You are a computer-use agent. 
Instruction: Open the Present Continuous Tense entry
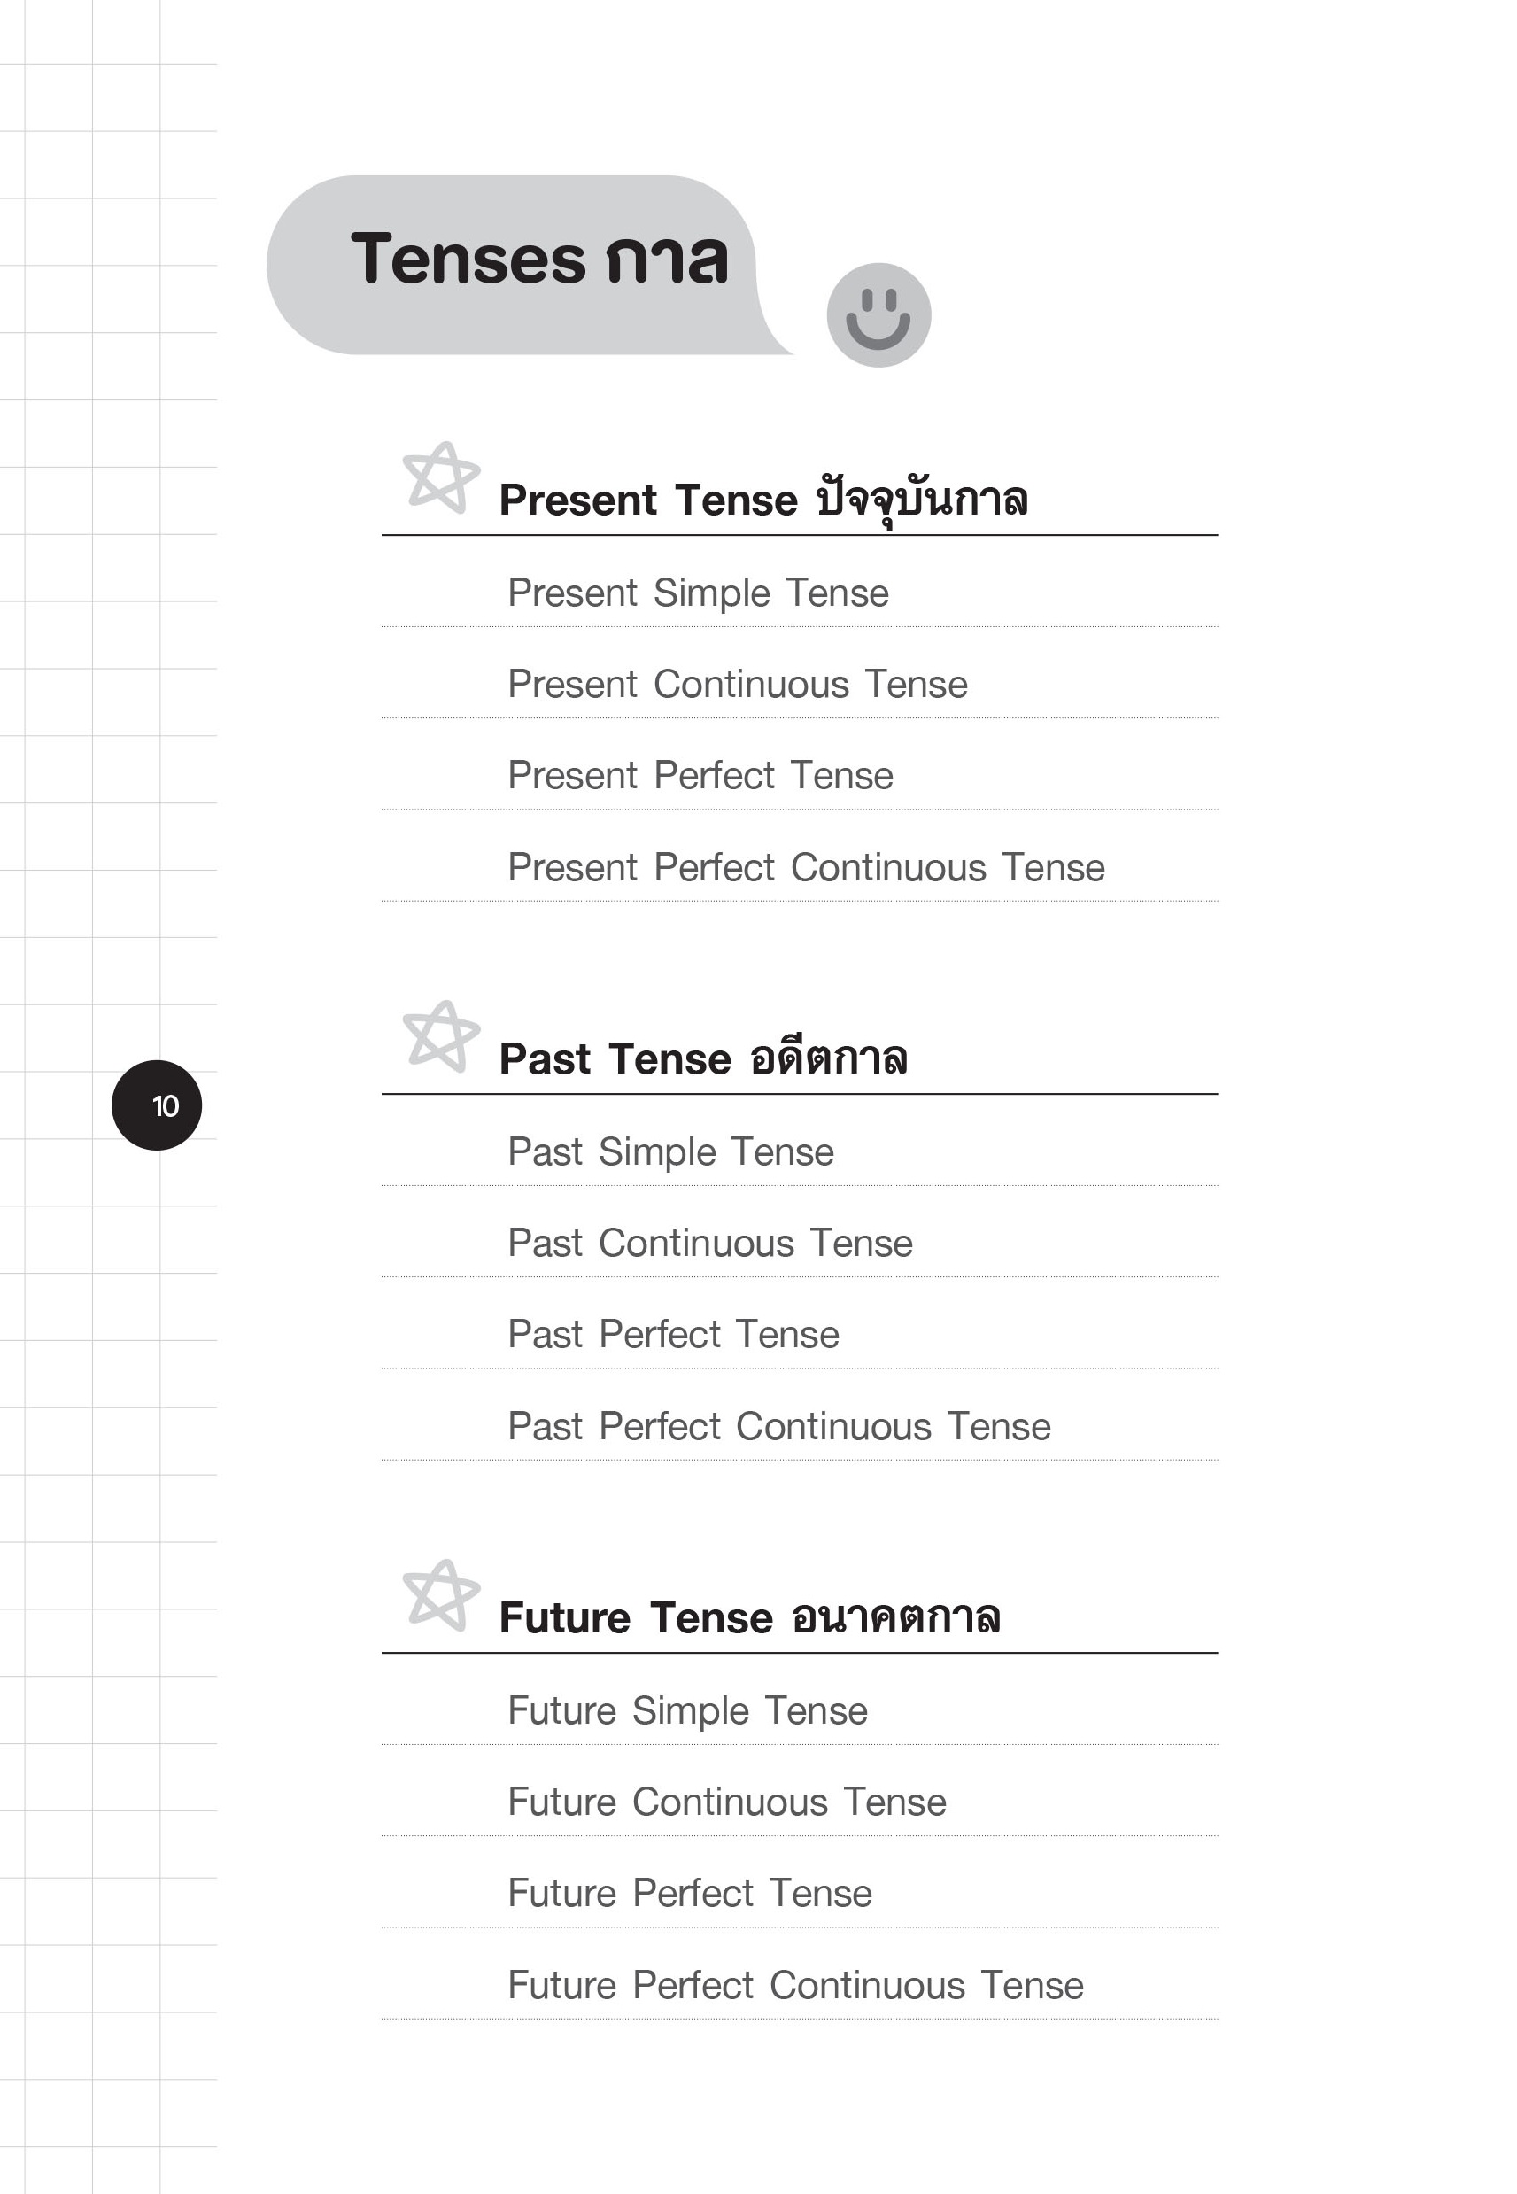[738, 685]
